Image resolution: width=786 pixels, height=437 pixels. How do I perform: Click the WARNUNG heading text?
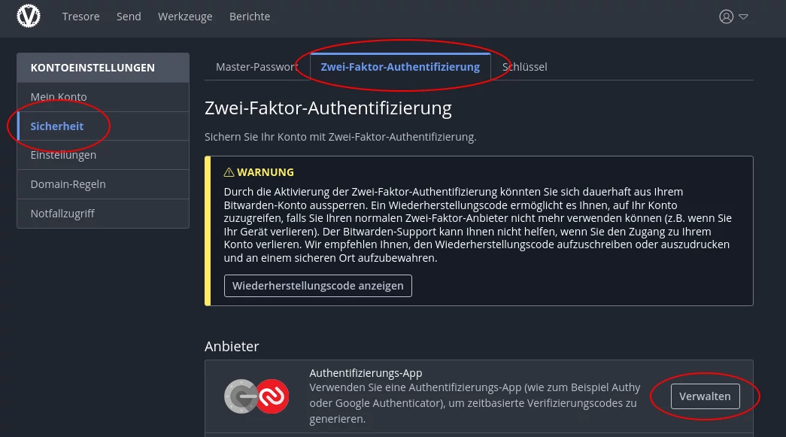point(266,172)
